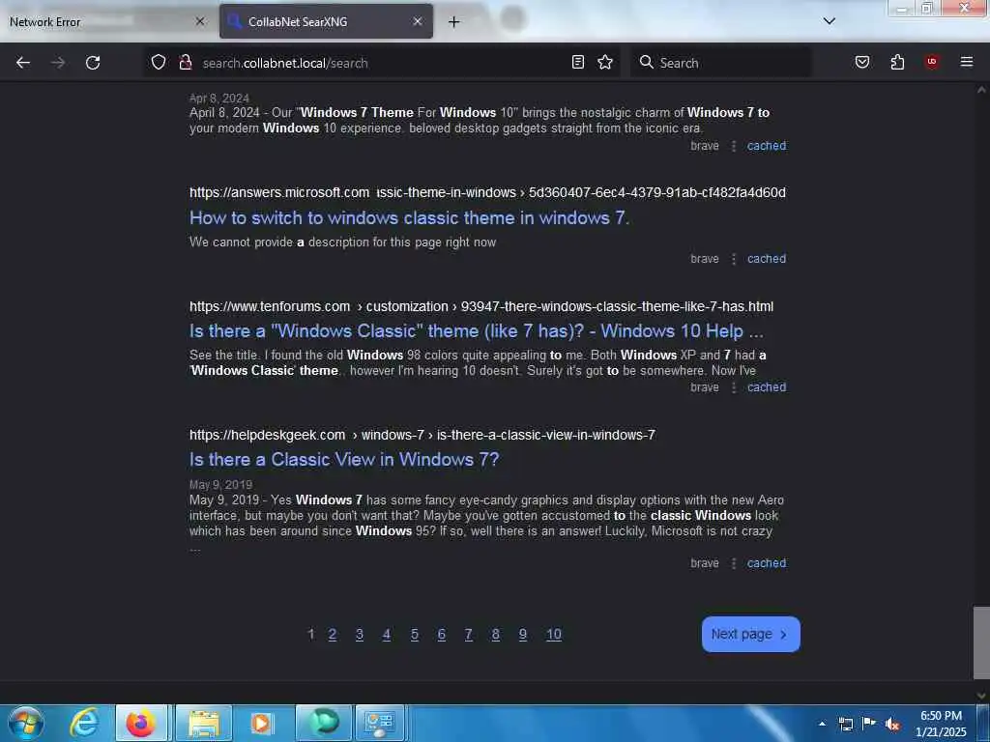Click the vertical scrollbar thumb
This screenshot has height=742, width=990.
[981, 642]
